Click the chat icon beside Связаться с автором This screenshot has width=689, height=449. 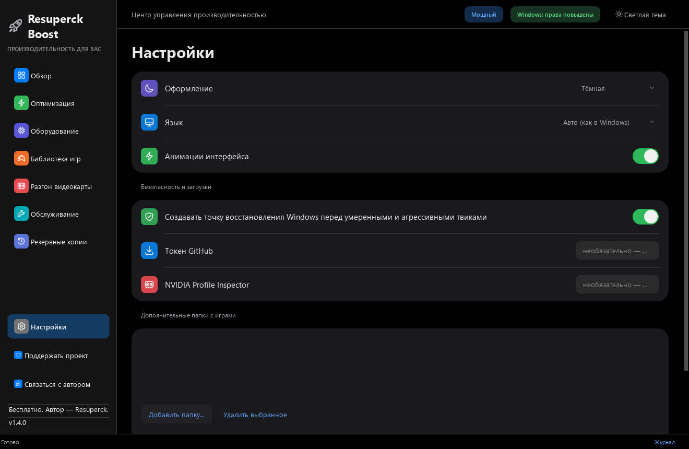pos(18,384)
